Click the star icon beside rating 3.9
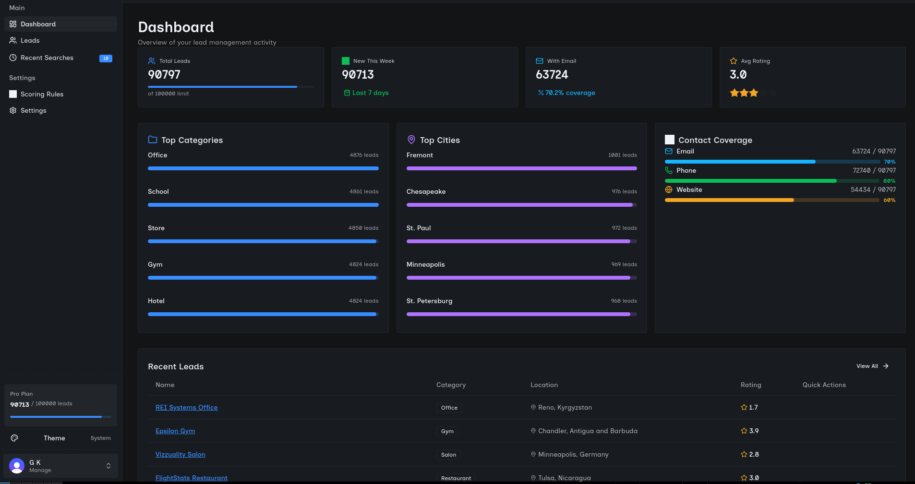Image resolution: width=915 pixels, height=484 pixels. click(x=744, y=431)
